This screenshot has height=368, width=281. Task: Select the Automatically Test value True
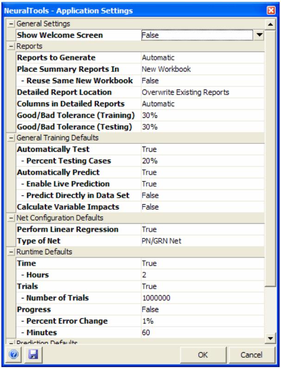(203, 149)
